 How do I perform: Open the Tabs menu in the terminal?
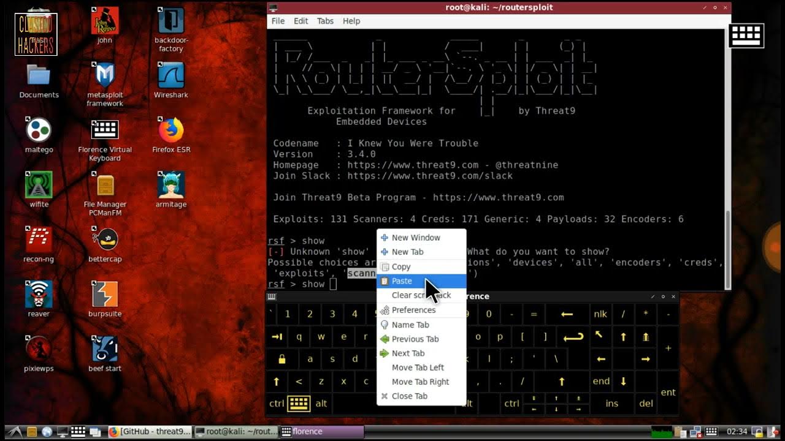(325, 21)
